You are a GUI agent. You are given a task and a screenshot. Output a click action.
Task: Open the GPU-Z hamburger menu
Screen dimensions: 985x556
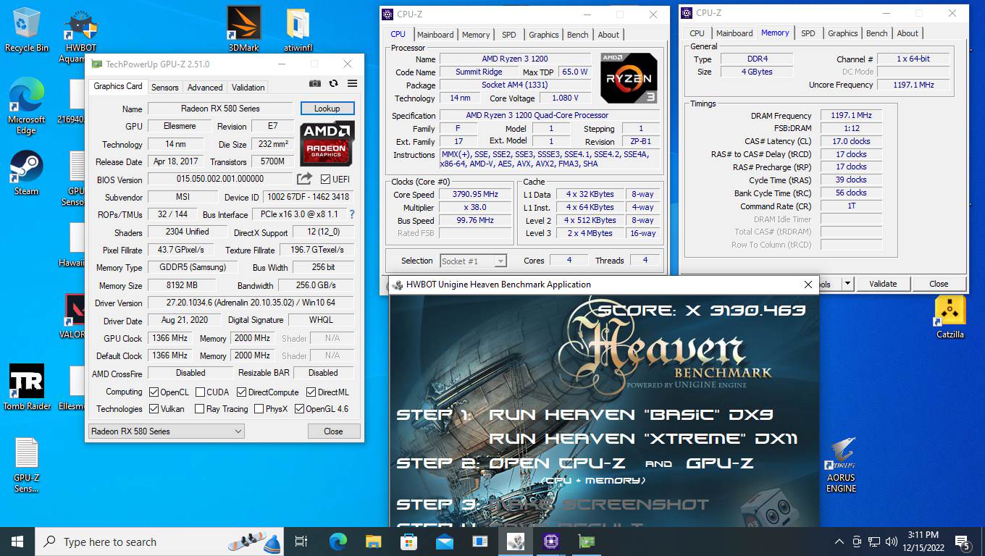pyautogui.click(x=352, y=83)
